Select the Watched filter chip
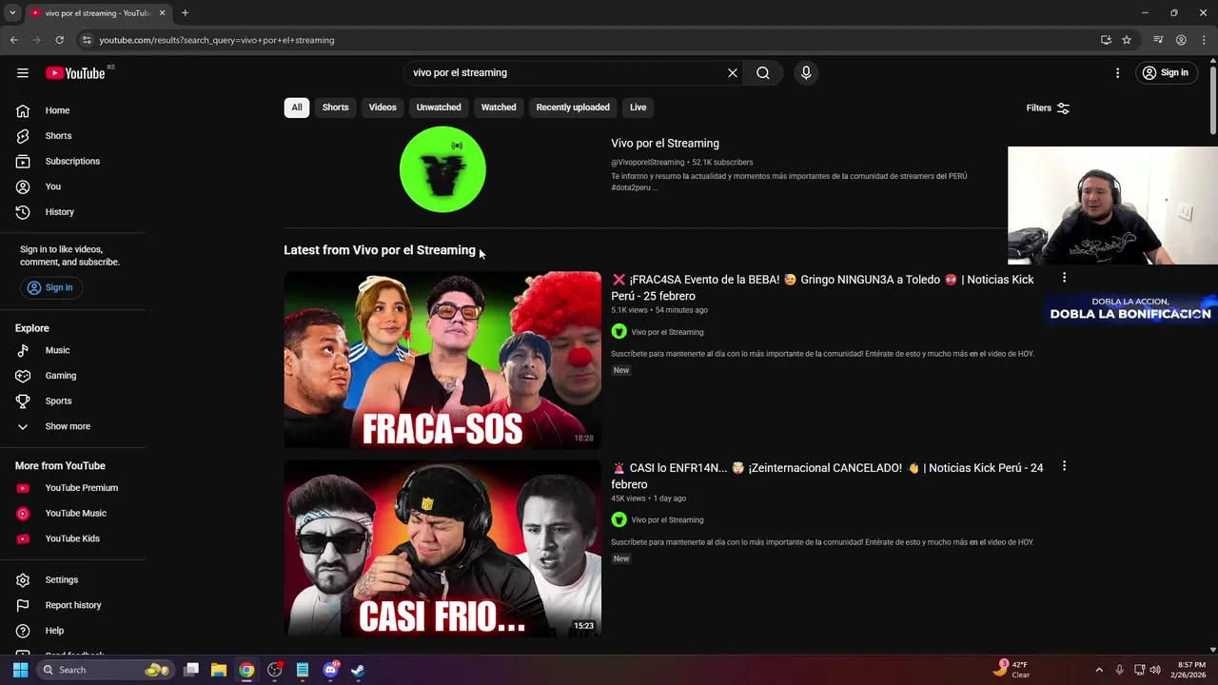Image resolution: width=1218 pixels, height=685 pixels. coord(499,108)
